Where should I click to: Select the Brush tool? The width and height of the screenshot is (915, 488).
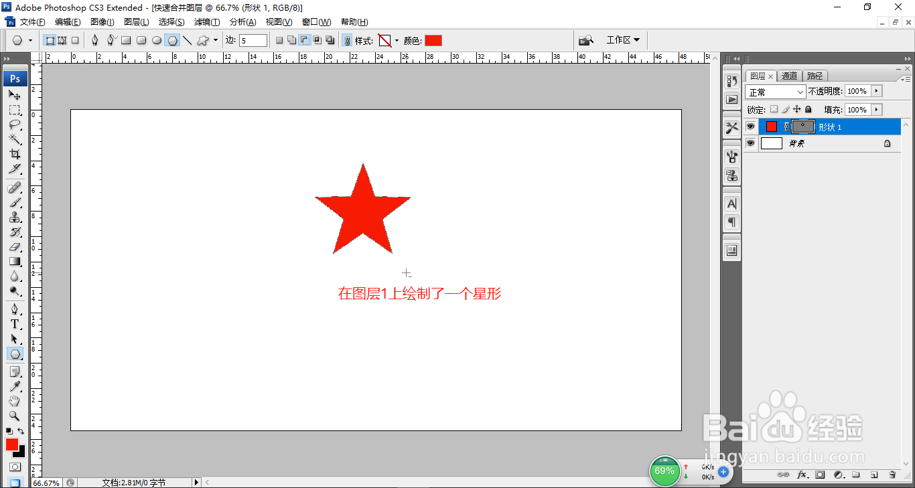15,202
